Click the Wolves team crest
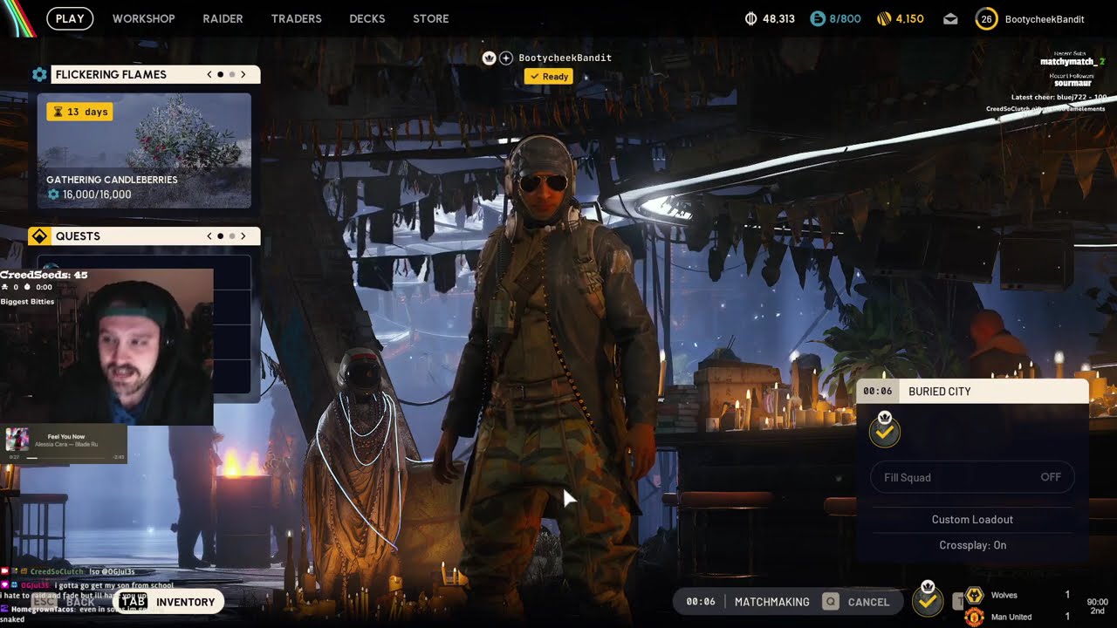The width and height of the screenshot is (1117, 628). point(975,595)
